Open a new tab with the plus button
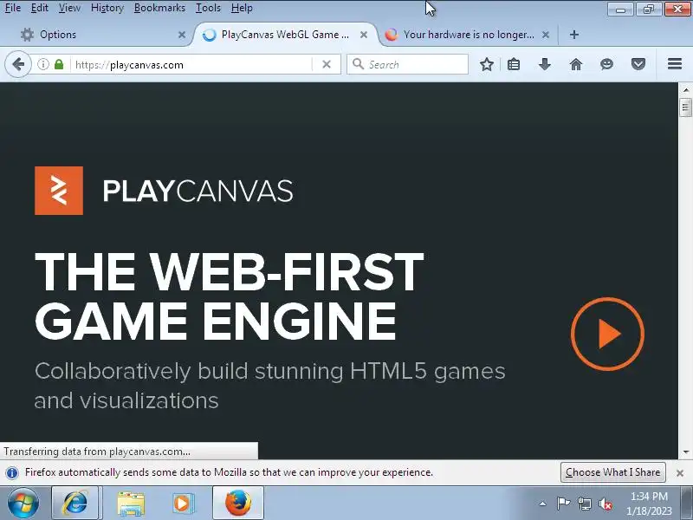Image resolution: width=693 pixels, height=520 pixels. coord(574,35)
